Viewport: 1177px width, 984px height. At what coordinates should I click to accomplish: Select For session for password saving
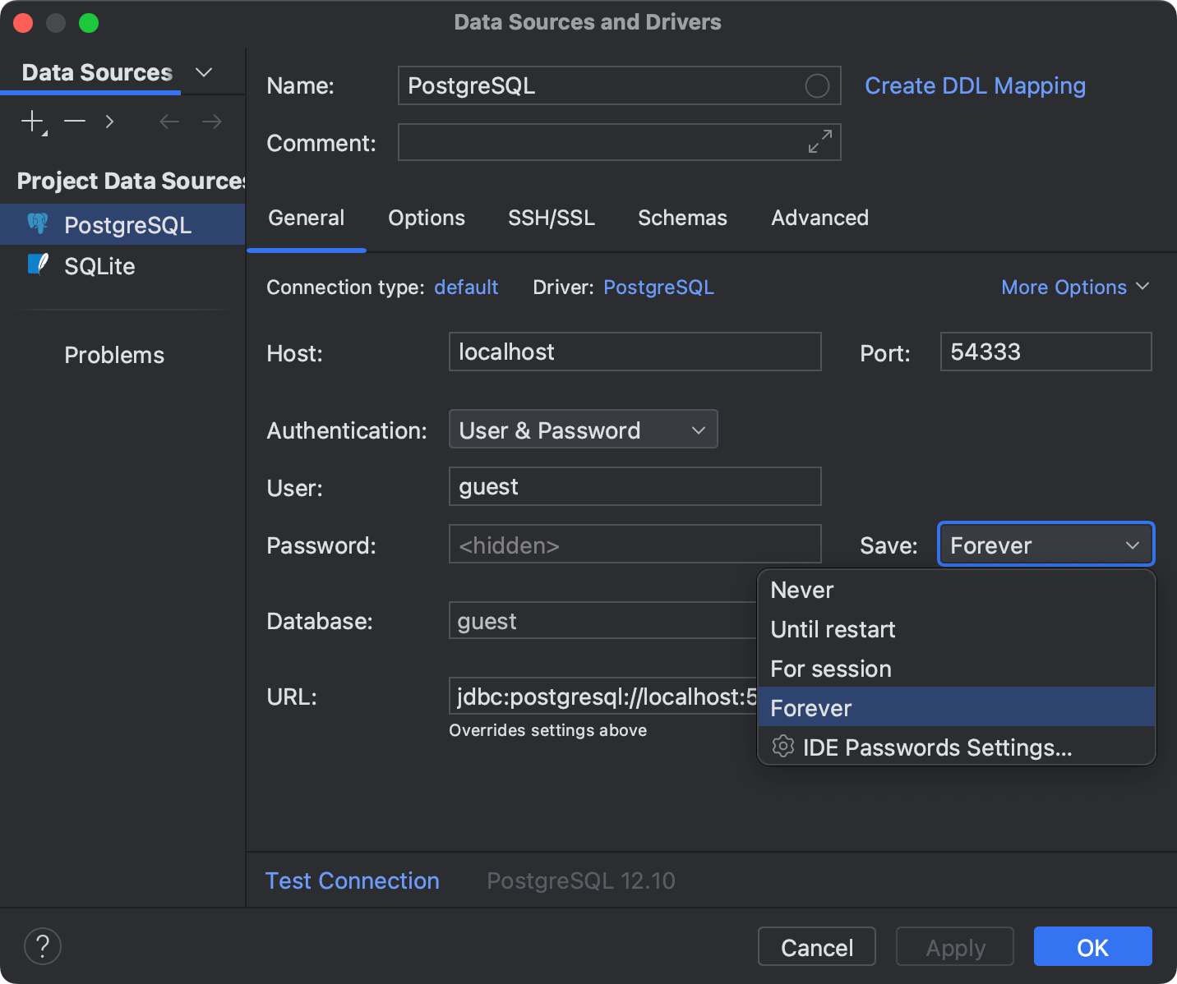[830, 669]
